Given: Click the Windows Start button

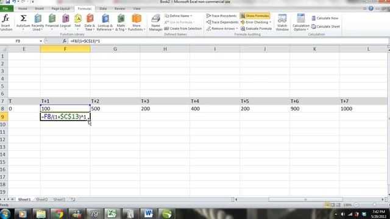Looking at the screenshot, I should pos(5,214).
